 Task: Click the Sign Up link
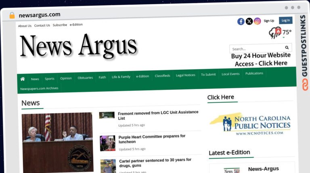pyautogui.click(x=269, y=21)
